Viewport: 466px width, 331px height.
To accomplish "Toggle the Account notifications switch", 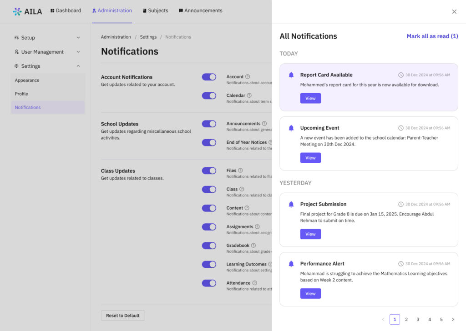I will coord(209,77).
